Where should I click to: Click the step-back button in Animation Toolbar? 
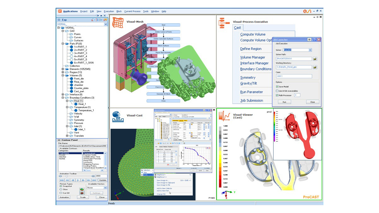click(x=73, y=180)
